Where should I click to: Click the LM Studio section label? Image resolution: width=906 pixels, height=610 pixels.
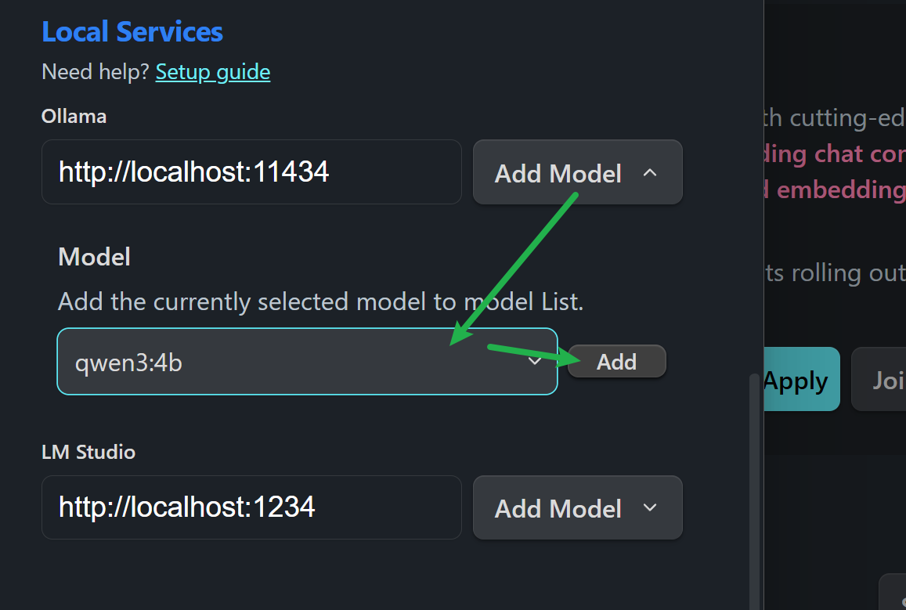(88, 452)
